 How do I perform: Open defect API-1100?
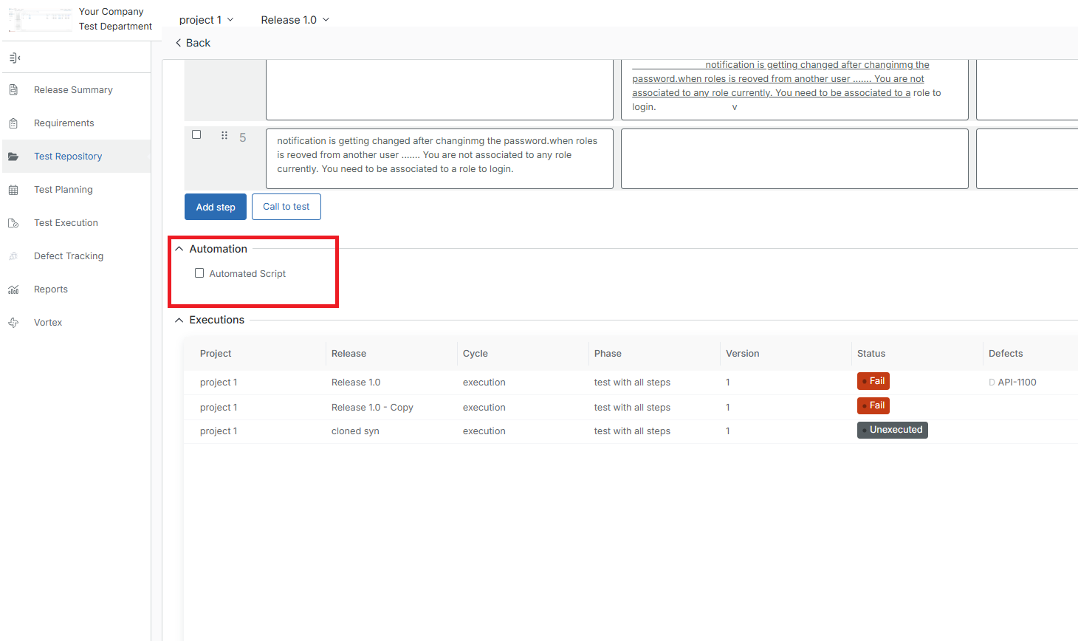click(1019, 382)
